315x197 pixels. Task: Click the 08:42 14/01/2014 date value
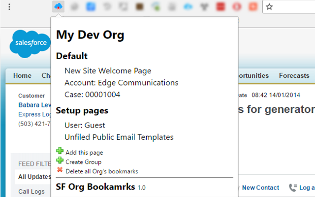(x=276, y=95)
